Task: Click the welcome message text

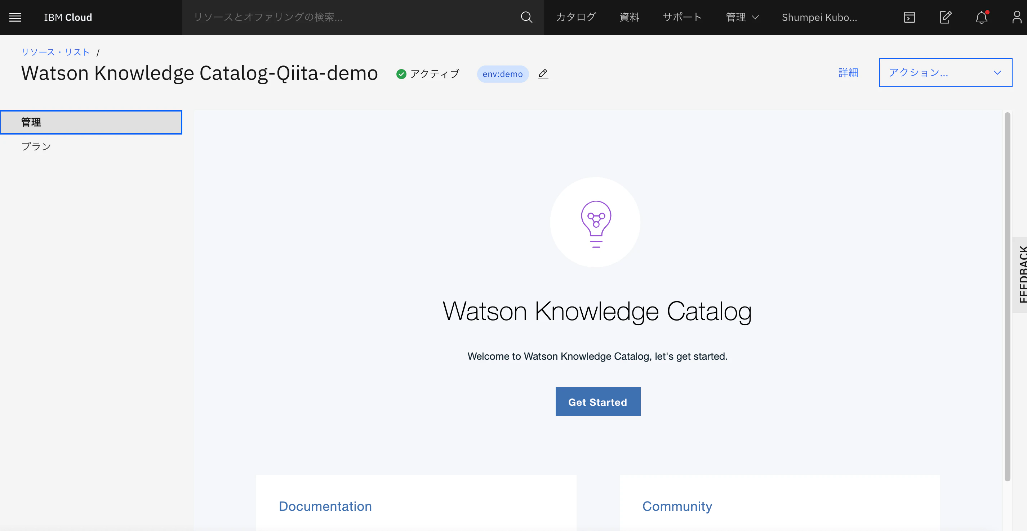Action: coord(597,356)
